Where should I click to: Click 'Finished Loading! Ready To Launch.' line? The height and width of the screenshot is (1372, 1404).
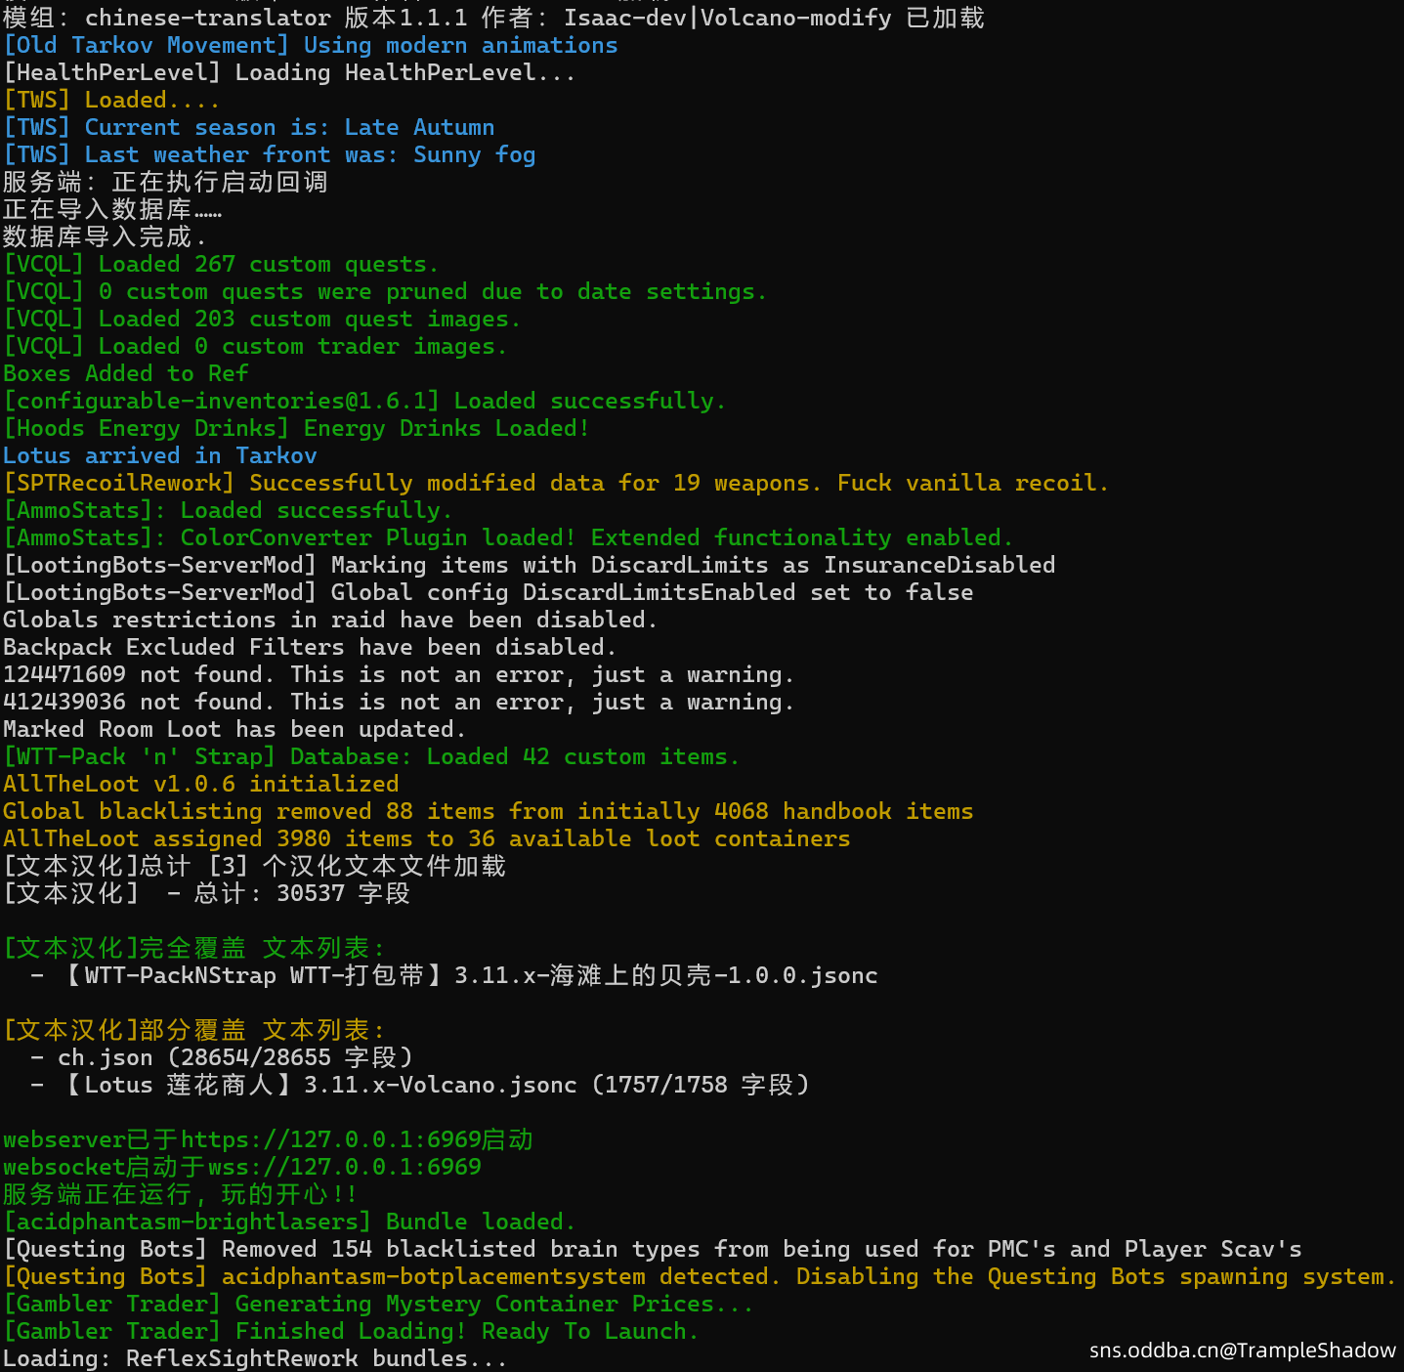(351, 1332)
